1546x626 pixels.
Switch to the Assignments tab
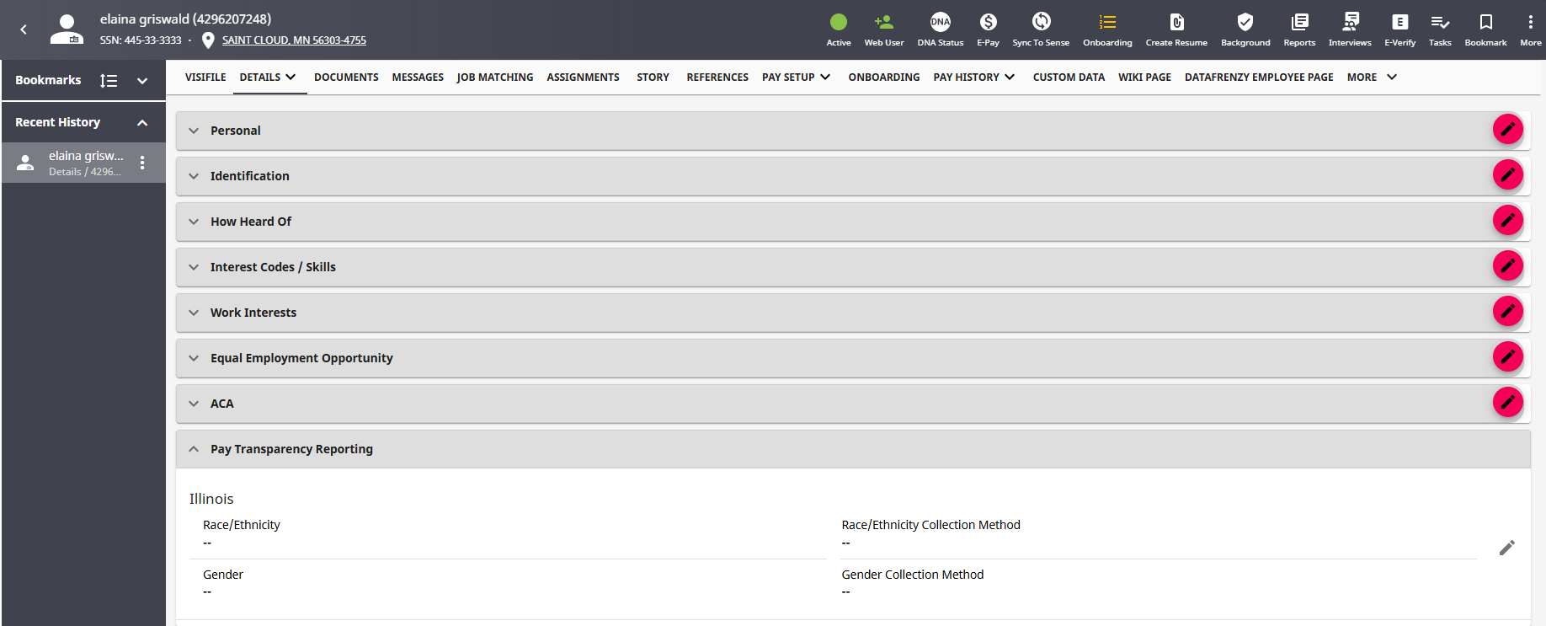point(583,78)
